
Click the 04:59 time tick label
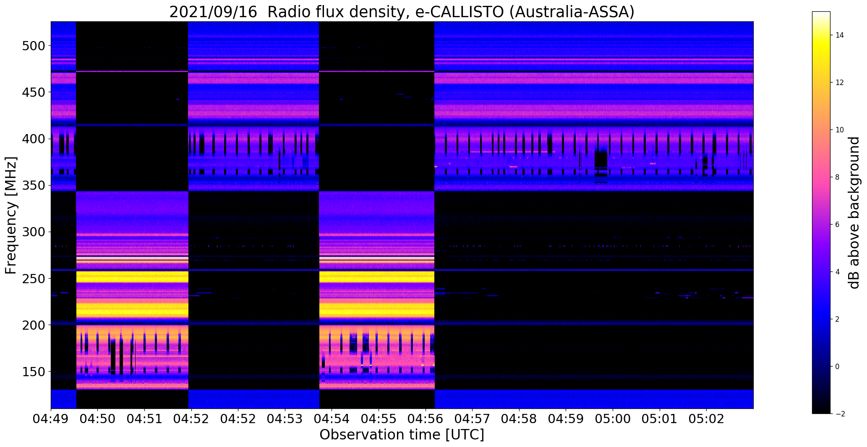(x=566, y=419)
